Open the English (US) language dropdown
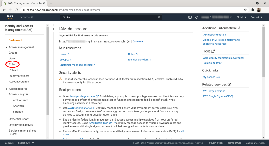The image size is (269, 146). (26, 143)
